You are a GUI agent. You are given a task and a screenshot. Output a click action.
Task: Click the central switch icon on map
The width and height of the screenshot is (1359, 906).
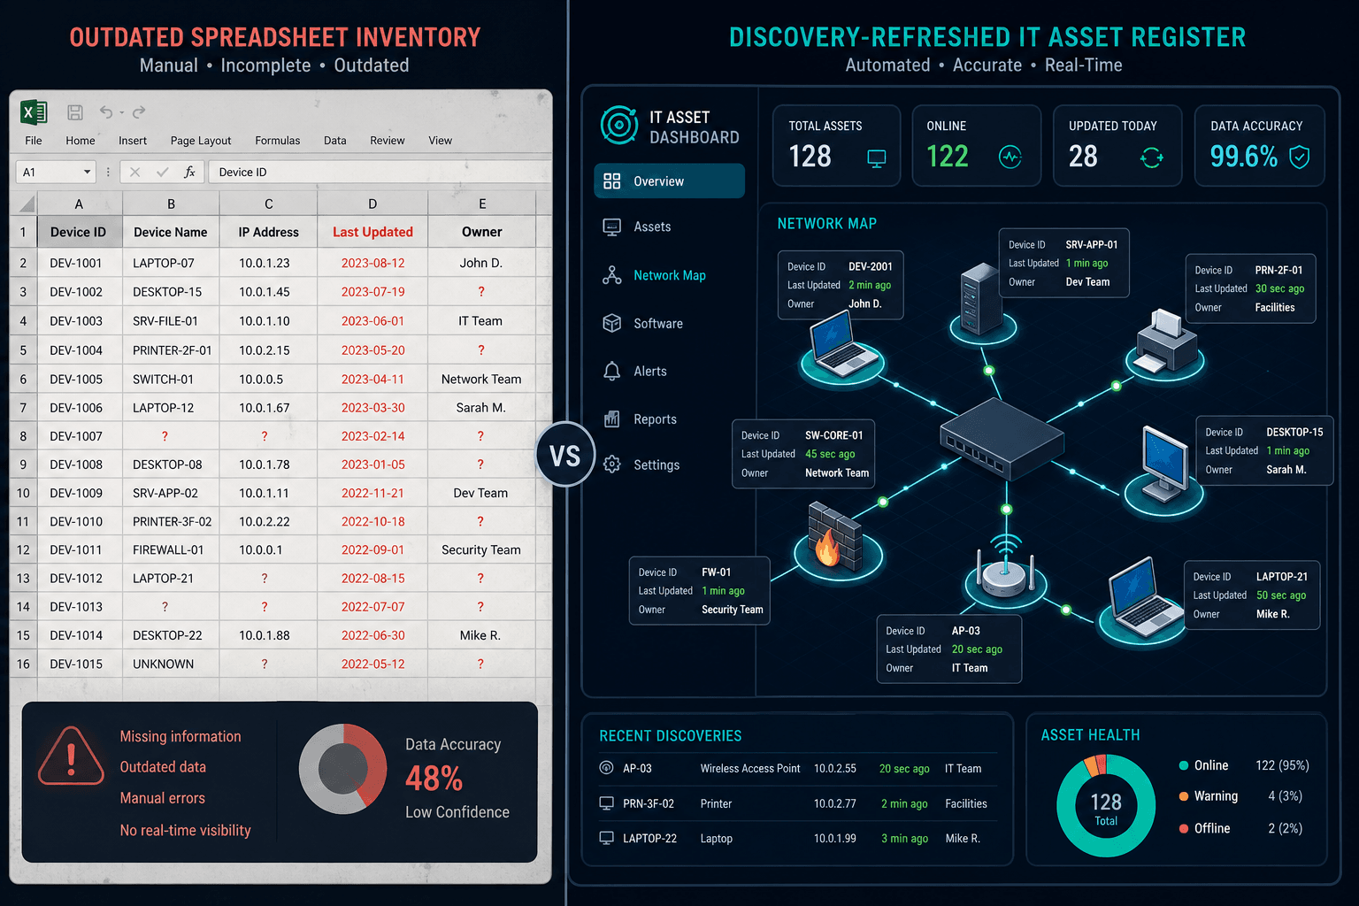[1002, 438]
